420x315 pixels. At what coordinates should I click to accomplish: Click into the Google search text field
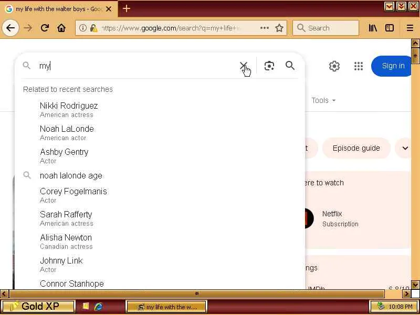[138, 66]
